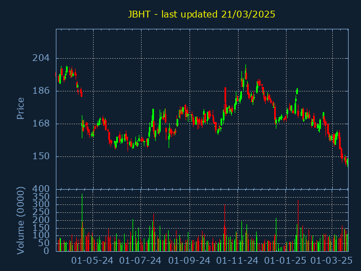This screenshot has width=361, height=271.
Task: Click the 150 volume axis value
Action: pos(41,228)
